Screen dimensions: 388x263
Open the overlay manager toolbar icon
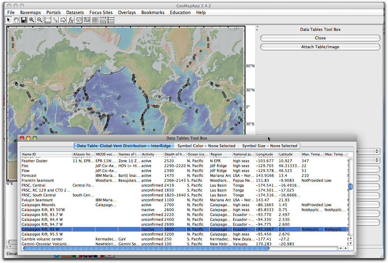tap(87, 20)
